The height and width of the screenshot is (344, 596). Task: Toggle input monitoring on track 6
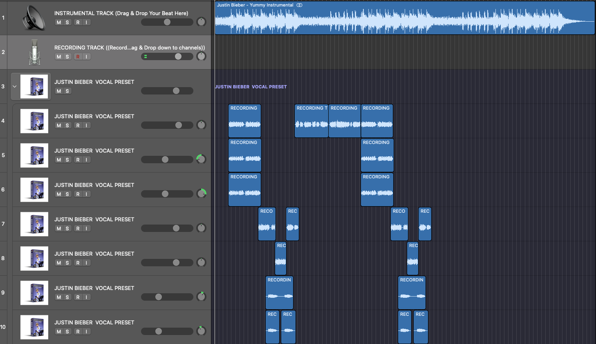click(x=86, y=194)
